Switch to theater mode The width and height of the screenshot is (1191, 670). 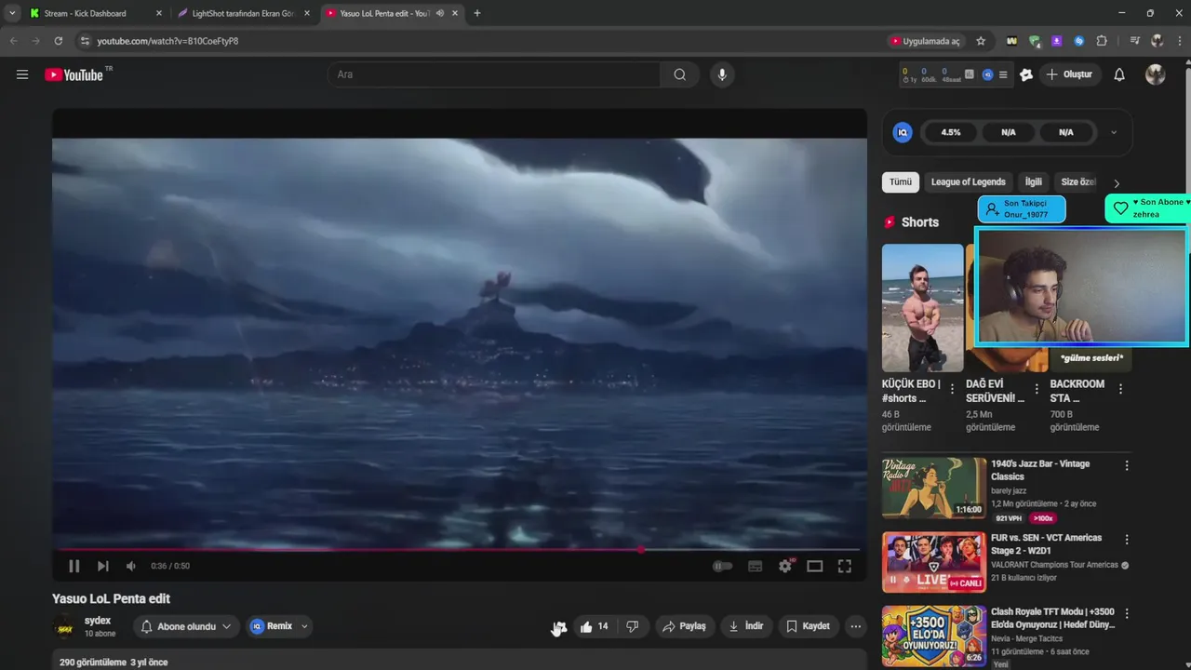(815, 566)
